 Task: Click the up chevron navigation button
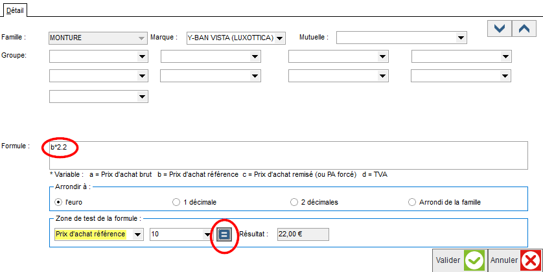524,28
